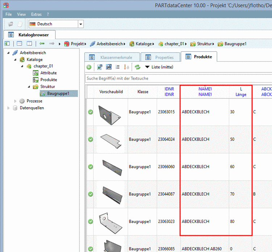Expand the Datenquellen tree node
Image resolution: width=272 pixels, height=252 pixels.
click(8, 108)
